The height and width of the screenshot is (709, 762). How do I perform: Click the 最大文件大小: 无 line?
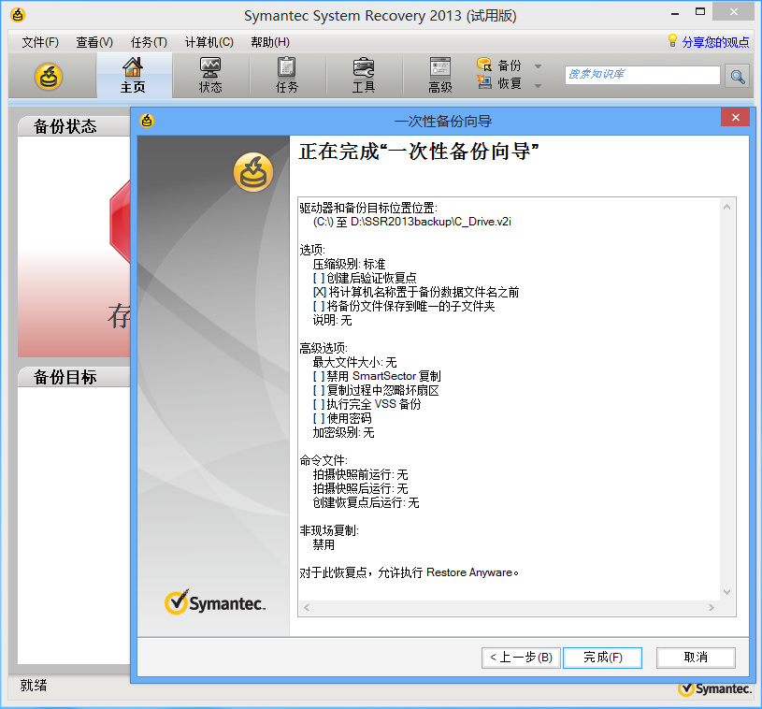pyautogui.click(x=354, y=362)
